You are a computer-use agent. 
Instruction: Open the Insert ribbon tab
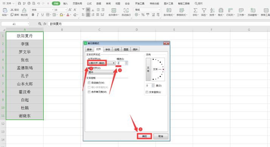[x=65, y=3]
